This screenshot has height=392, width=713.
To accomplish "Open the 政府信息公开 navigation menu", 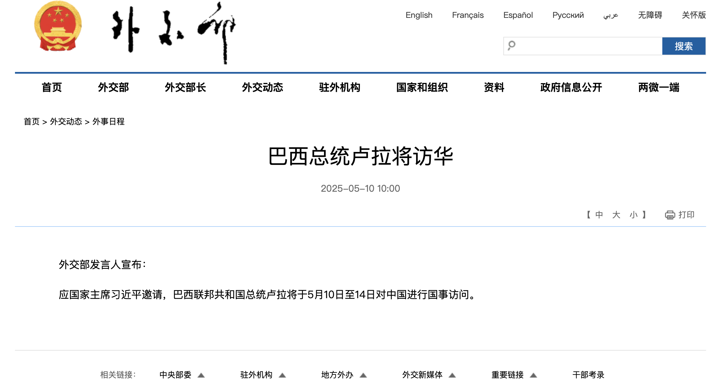I will click(x=571, y=87).
